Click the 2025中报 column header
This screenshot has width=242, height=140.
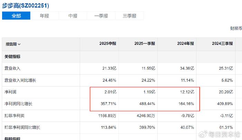click(x=108, y=43)
